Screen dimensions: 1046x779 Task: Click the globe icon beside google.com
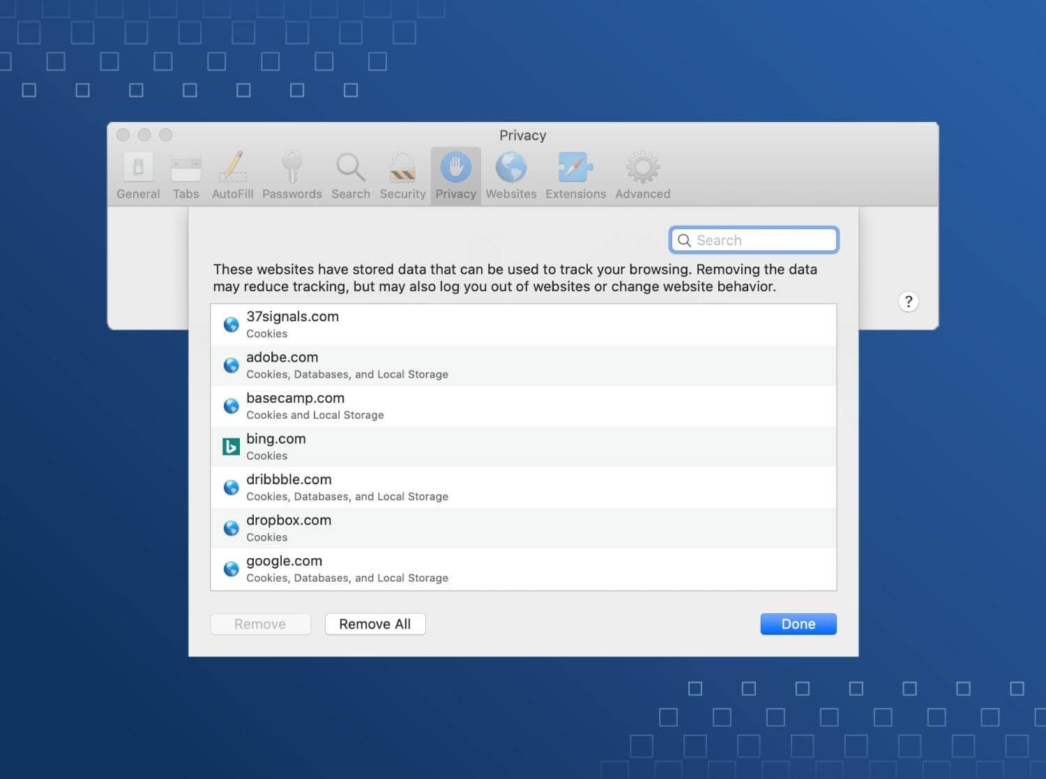coord(231,569)
